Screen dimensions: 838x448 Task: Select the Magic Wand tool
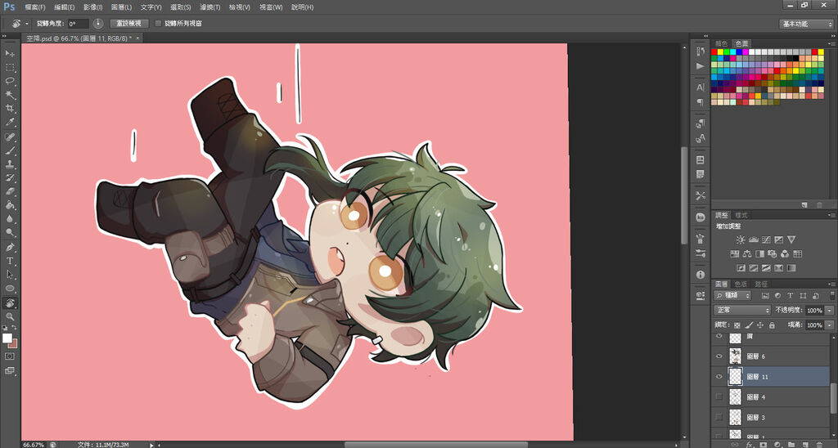point(10,95)
